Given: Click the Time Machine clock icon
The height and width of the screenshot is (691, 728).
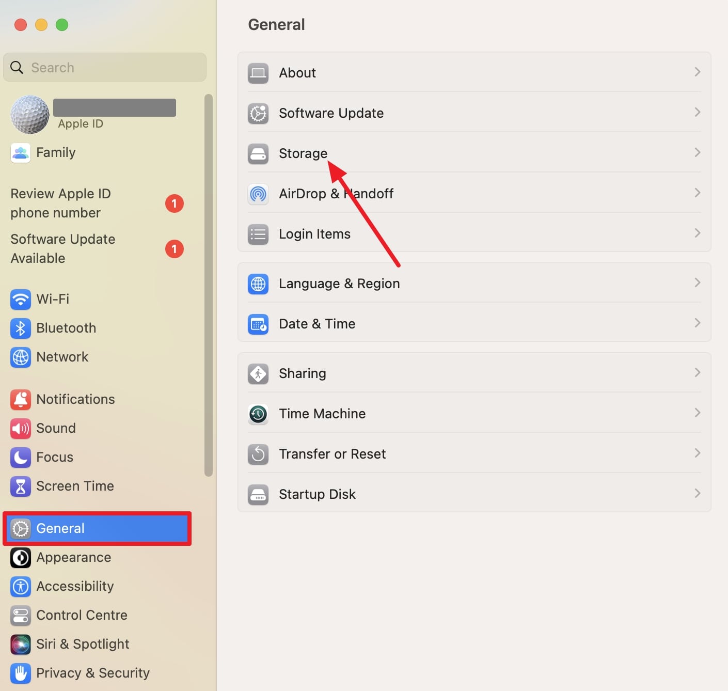Looking at the screenshot, I should [x=258, y=414].
